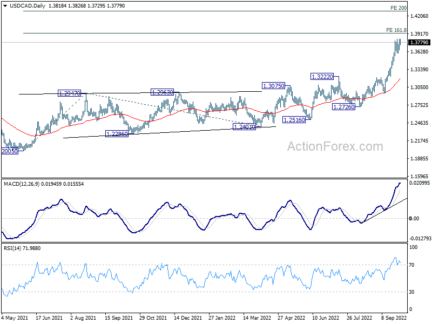Select the 1.24635 price axis value
432x324 pixels.
(x=420, y=123)
